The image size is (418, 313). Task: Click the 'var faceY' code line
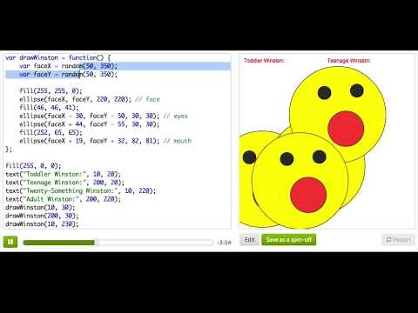point(69,75)
